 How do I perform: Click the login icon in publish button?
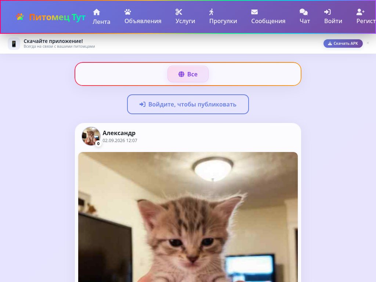click(x=142, y=104)
